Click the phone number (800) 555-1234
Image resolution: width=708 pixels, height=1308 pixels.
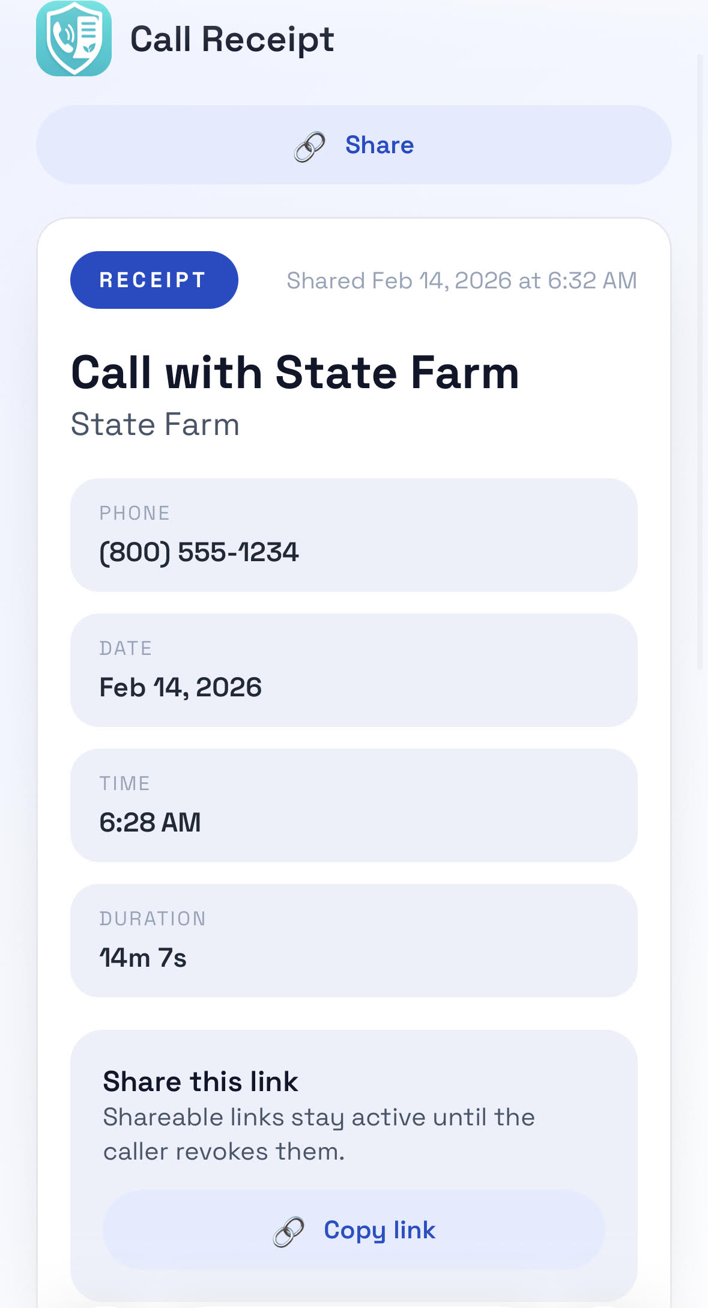tap(200, 552)
